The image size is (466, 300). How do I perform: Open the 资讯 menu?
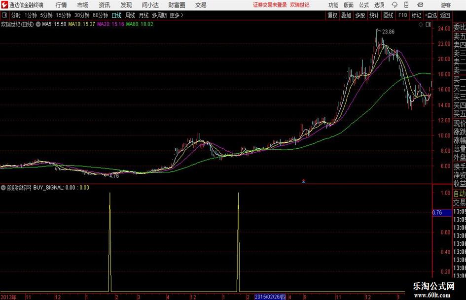[x=105, y=5]
